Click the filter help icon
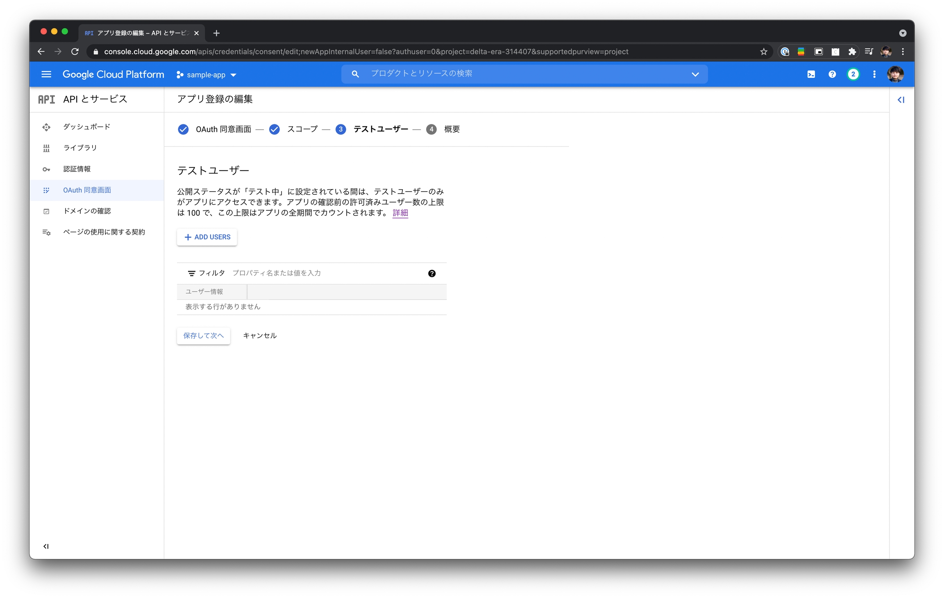The height and width of the screenshot is (598, 944). pos(432,273)
